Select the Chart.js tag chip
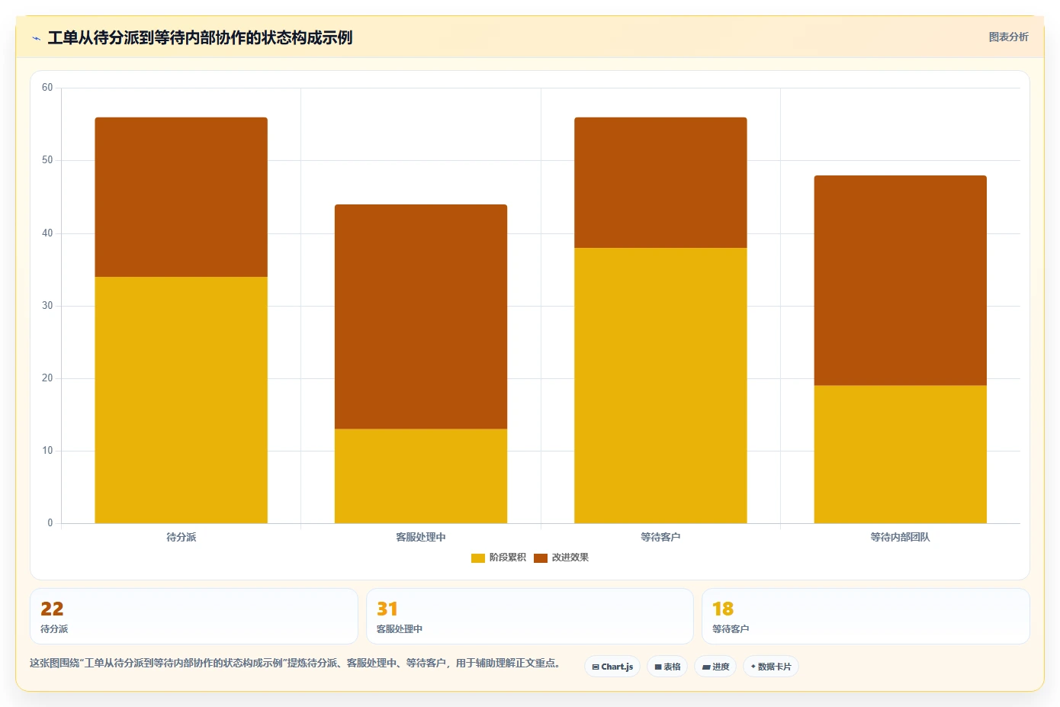The height and width of the screenshot is (707, 1060). tap(612, 667)
